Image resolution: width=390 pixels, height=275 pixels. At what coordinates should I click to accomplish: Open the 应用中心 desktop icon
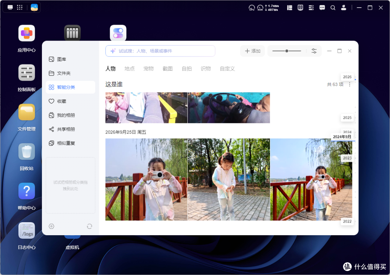27,33
